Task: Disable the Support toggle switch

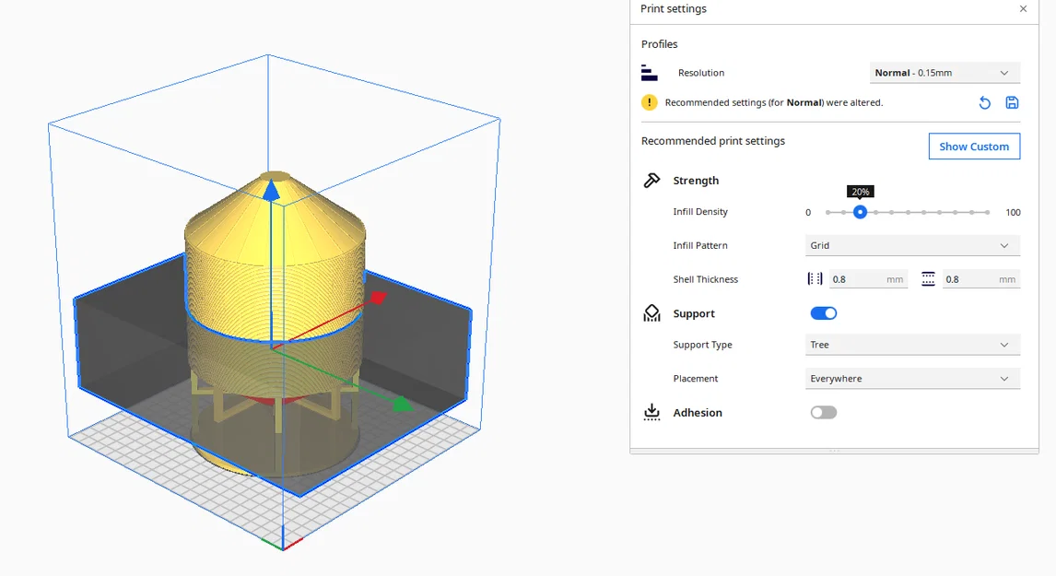Action: (x=823, y=313)
